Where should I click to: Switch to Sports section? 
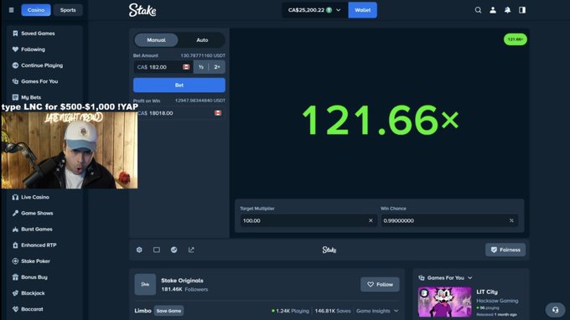(x=68, y=10)
